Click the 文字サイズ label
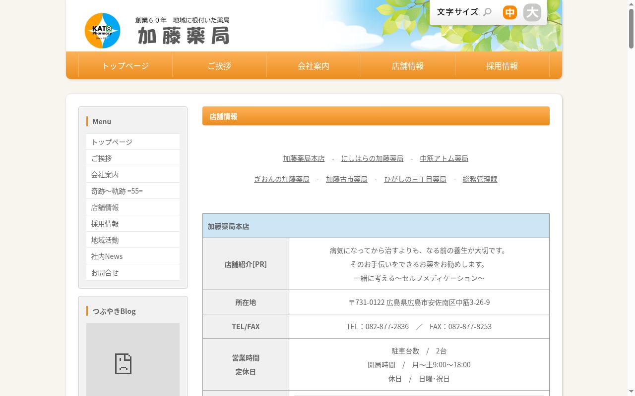 (457, 12)
